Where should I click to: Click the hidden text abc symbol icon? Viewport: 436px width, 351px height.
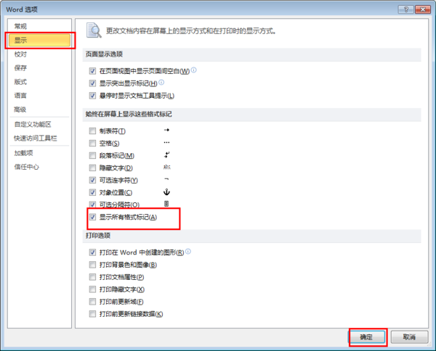[167, 167]
